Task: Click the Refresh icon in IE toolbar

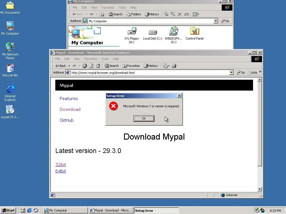Action: 91,66
